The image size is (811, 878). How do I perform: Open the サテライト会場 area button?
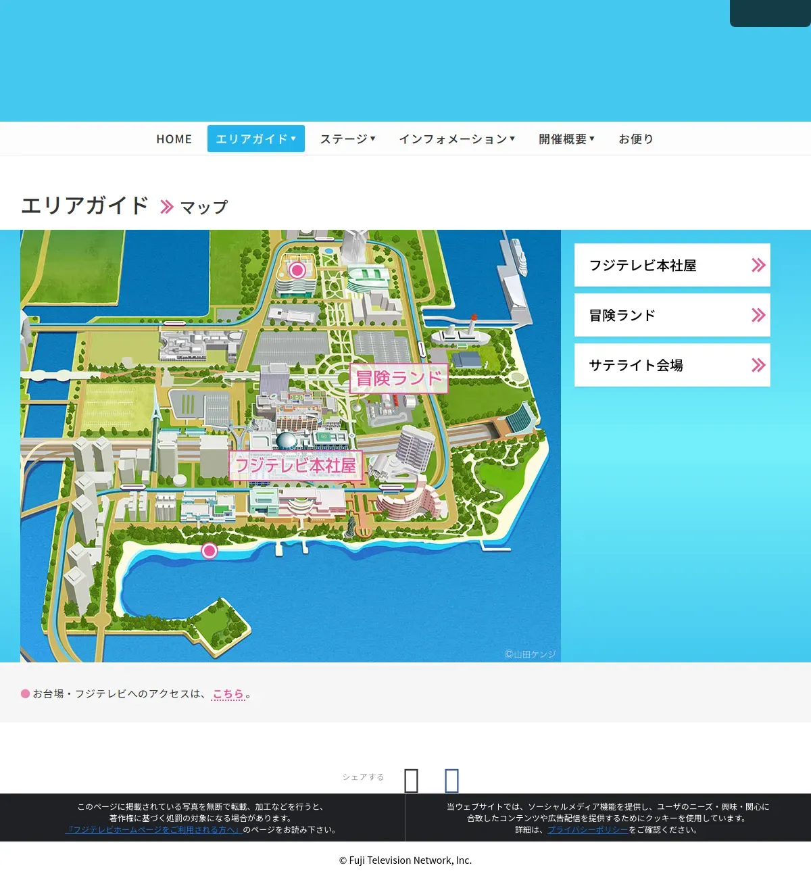(672, 365)
